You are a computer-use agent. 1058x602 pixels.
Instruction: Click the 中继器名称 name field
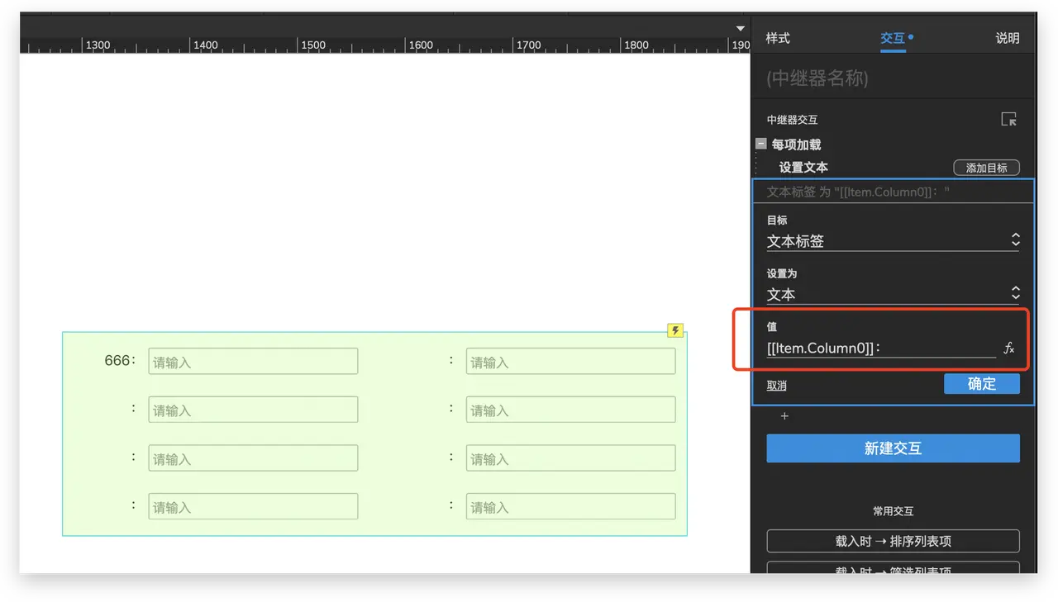point(893,78)
